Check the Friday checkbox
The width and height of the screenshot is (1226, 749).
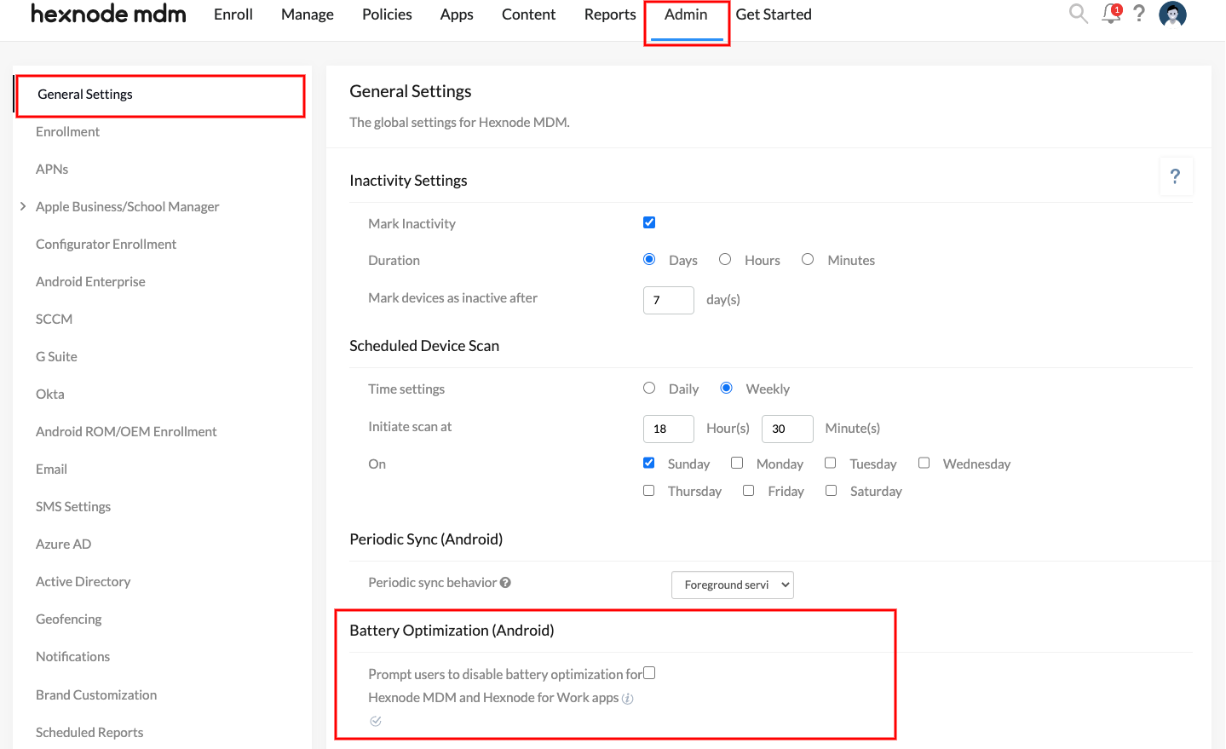pyautogui.click(x=749, y=491)
